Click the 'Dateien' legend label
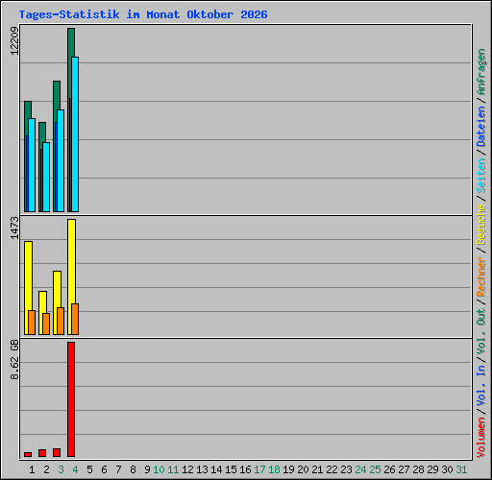Viewport: 492px width, 480px height. 481,127
